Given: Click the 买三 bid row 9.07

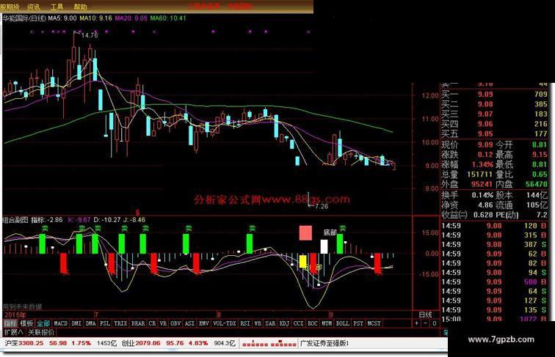Looking at the screenshot, I should coord(495,114).
